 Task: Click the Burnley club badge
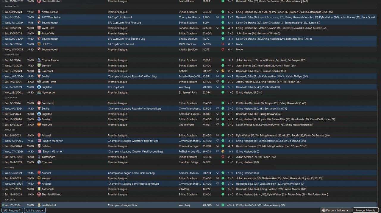pos(39,66)
